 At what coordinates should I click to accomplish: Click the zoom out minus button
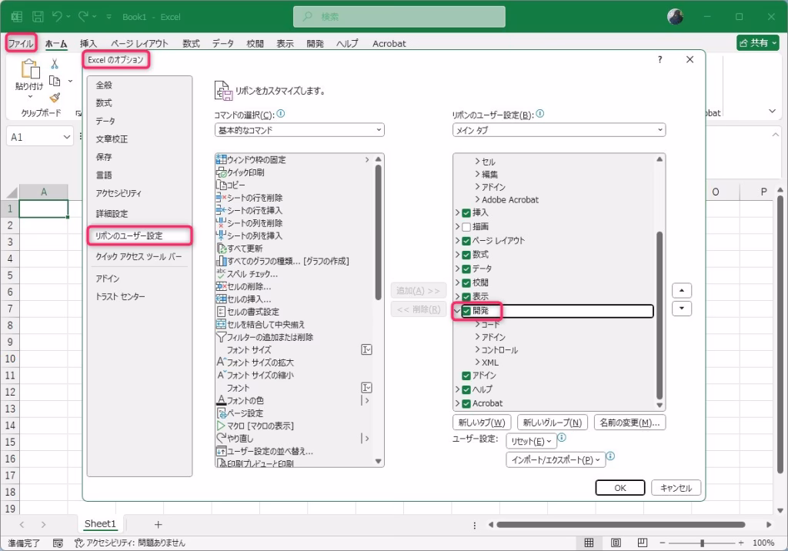(663, 543)
